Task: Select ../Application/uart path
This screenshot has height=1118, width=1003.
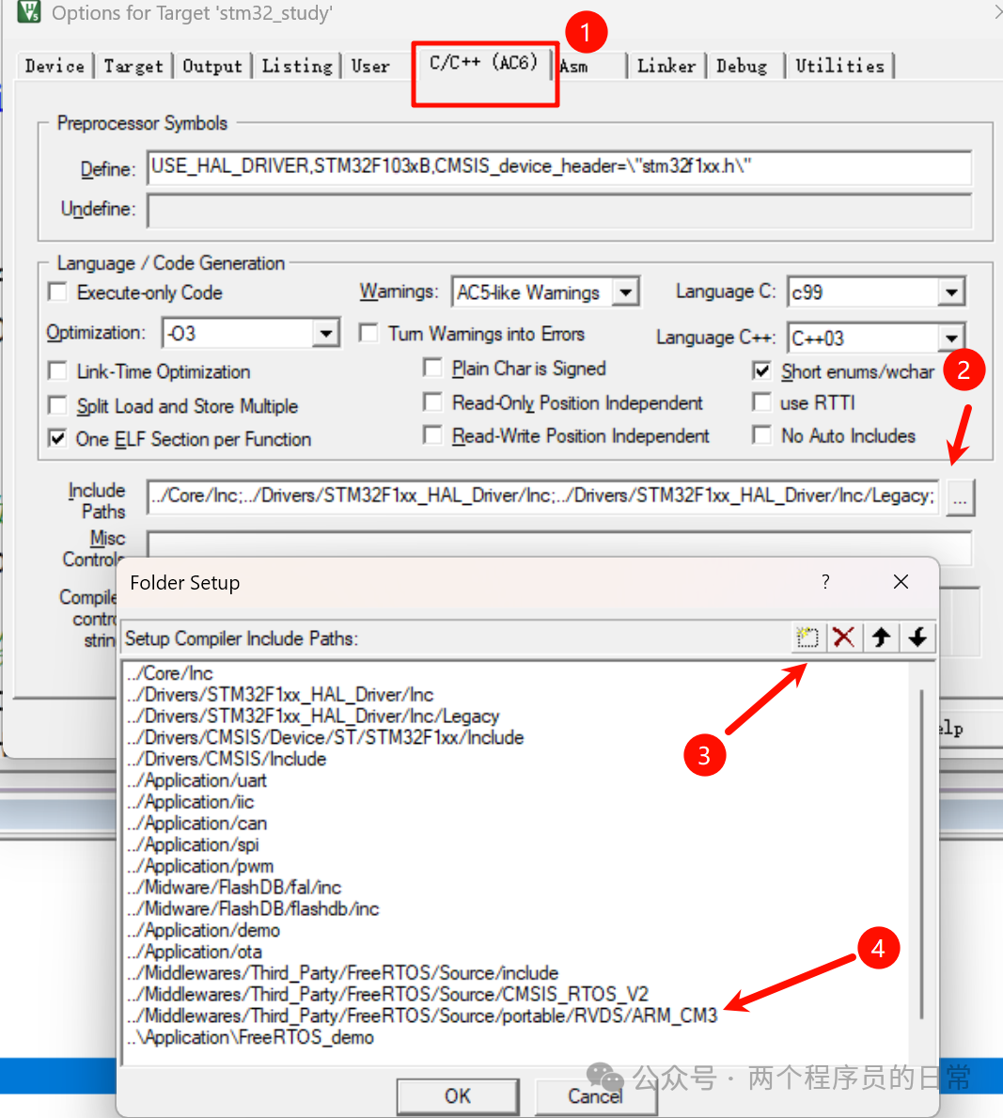Action: point(196,780)
